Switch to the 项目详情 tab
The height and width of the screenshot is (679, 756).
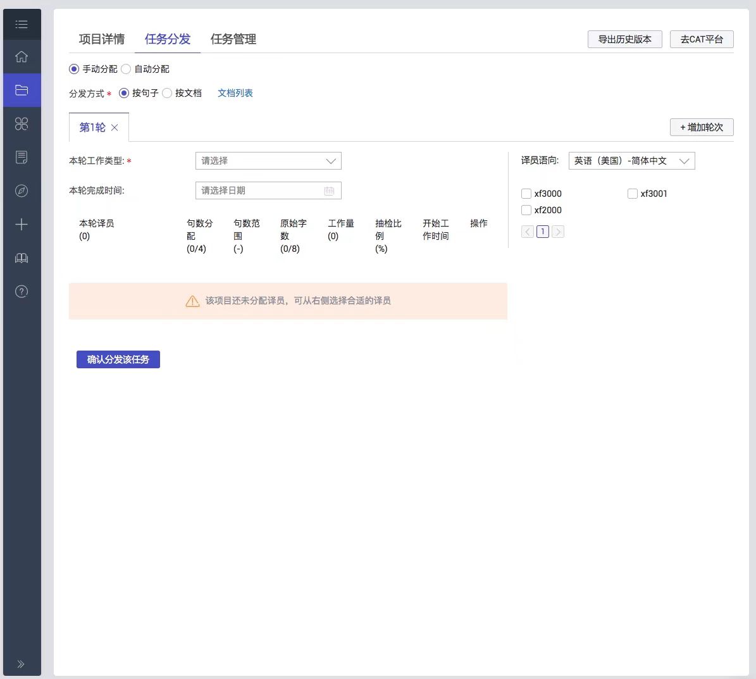pos(101,39)
